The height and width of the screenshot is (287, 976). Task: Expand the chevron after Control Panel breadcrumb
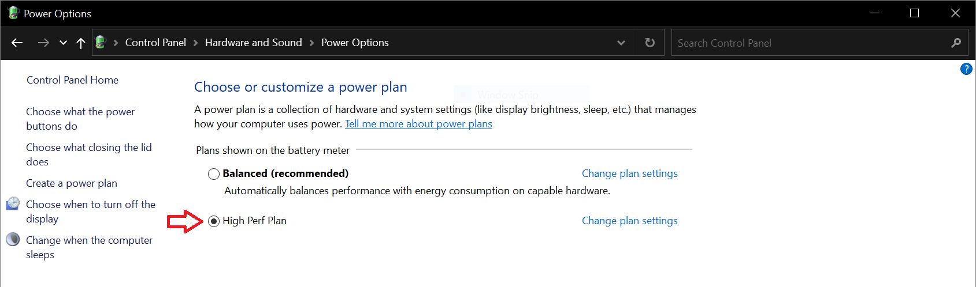(x=195, y=43)
